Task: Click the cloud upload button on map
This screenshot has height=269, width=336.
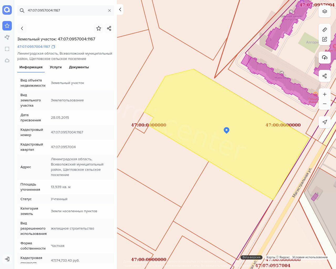Action: (325, 58)
